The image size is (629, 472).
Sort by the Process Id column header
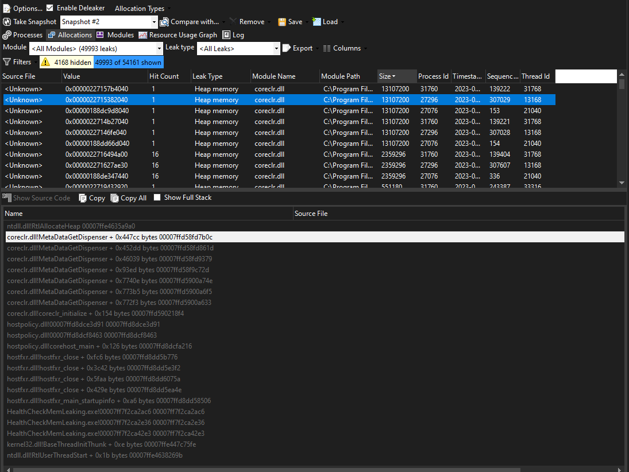433,76
